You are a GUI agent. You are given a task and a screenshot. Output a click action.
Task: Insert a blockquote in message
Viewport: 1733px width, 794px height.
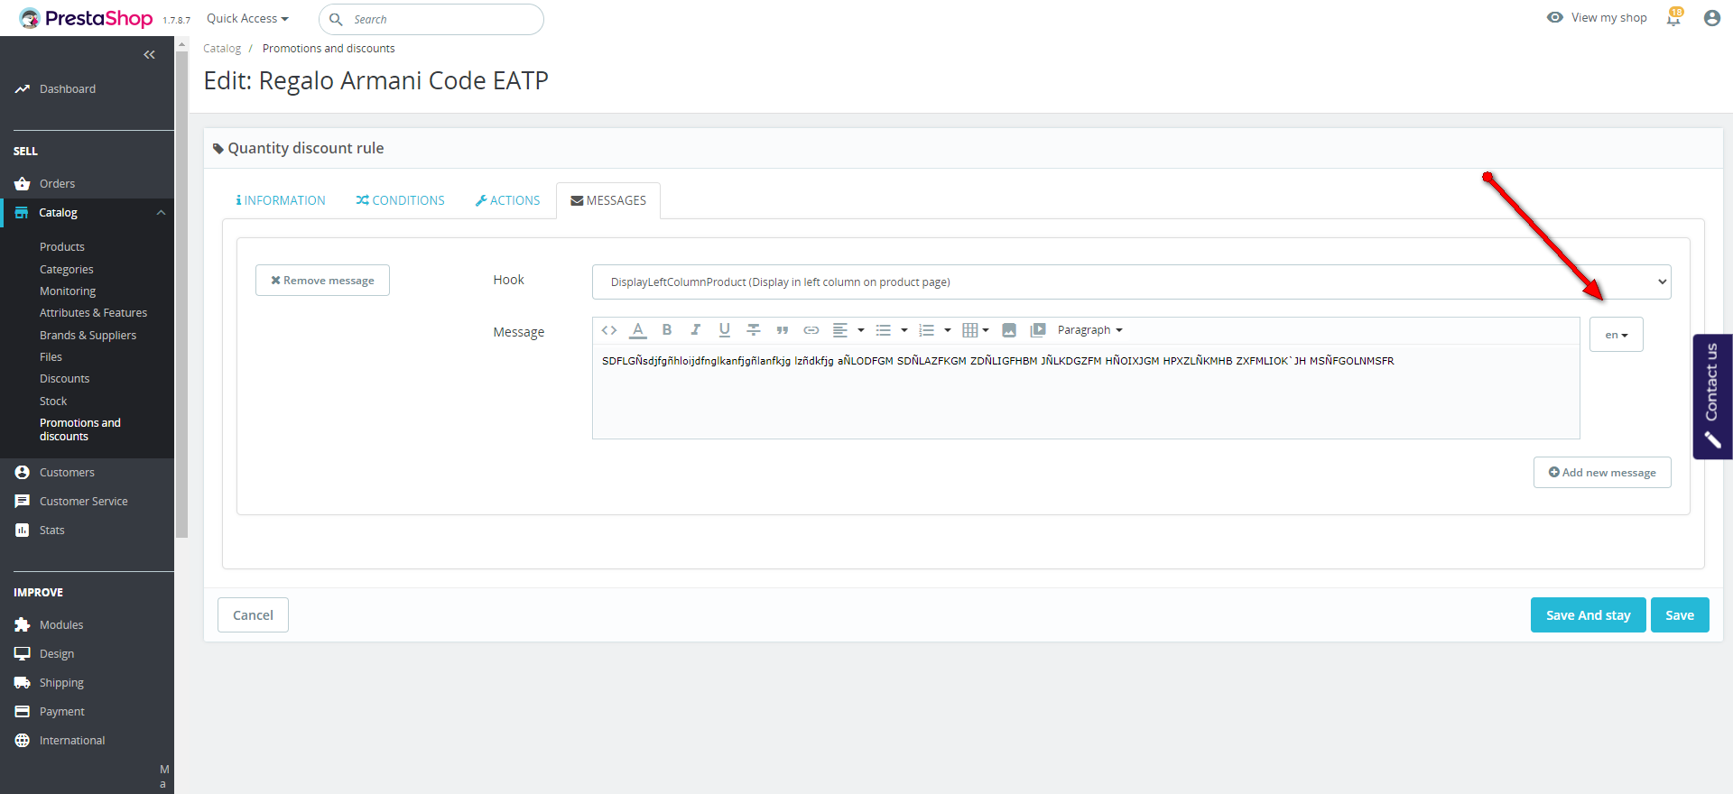point(783,330)
